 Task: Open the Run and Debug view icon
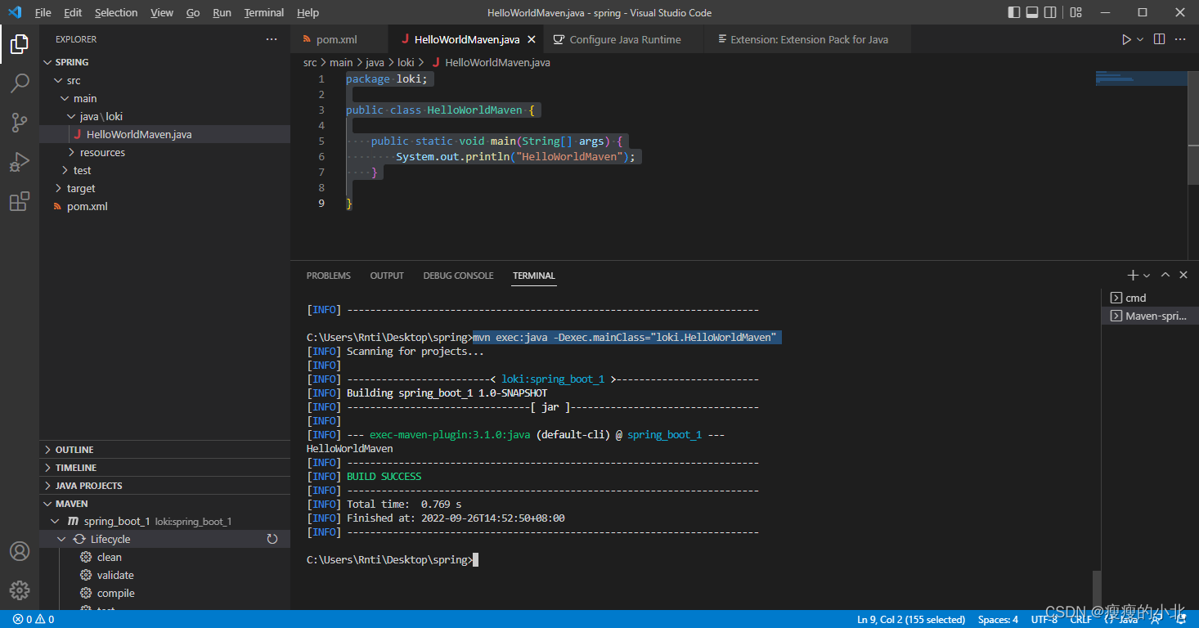20,162
